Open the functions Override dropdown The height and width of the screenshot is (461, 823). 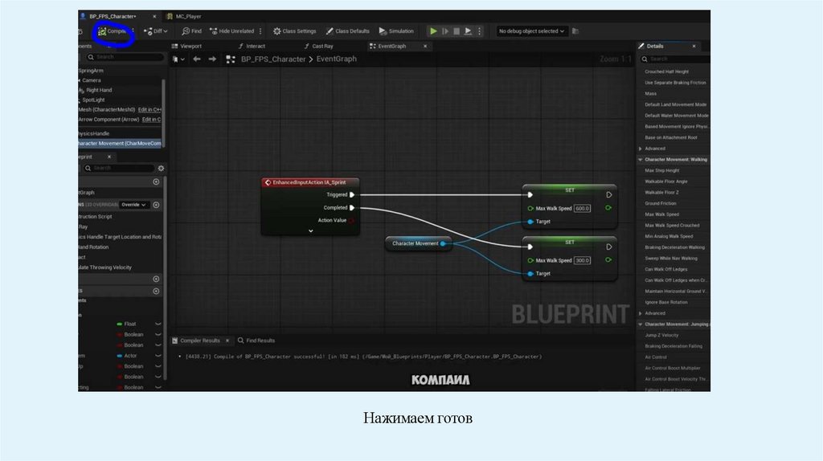(x=134, y=205)
